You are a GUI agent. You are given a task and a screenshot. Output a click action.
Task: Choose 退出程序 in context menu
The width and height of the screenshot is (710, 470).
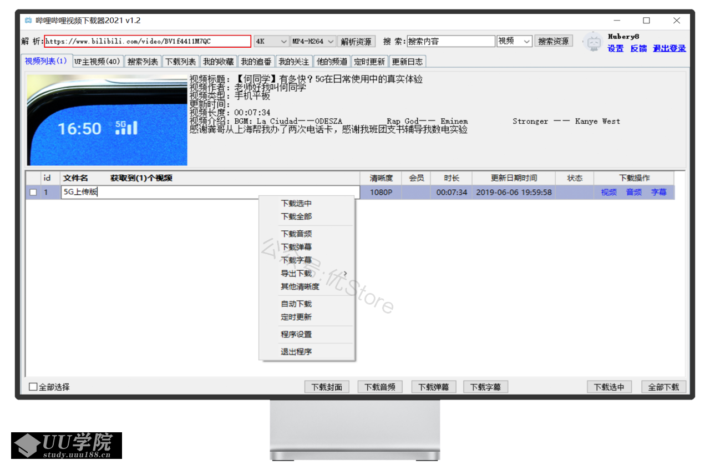(x=296, y=352)
